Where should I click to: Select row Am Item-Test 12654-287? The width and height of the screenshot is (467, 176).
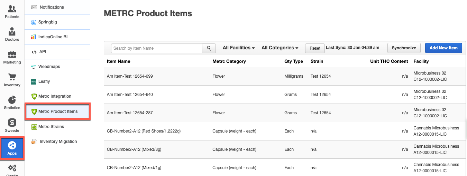(x=285, y=113)
